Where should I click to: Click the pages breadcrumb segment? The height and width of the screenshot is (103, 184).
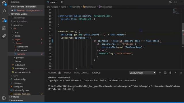click(55, 7)
